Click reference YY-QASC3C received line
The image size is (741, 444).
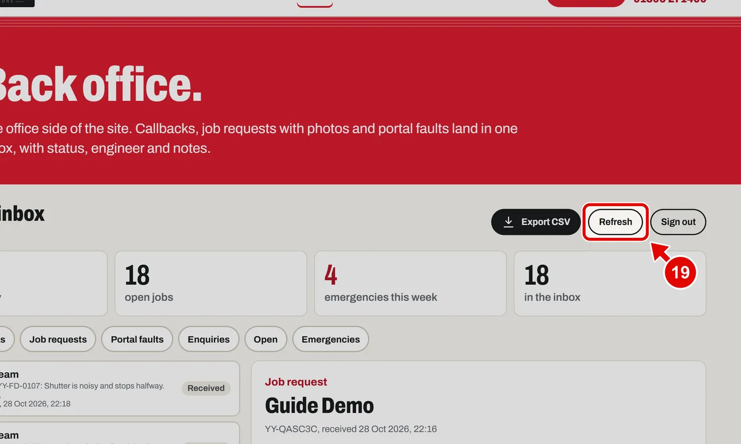[351, 429]
